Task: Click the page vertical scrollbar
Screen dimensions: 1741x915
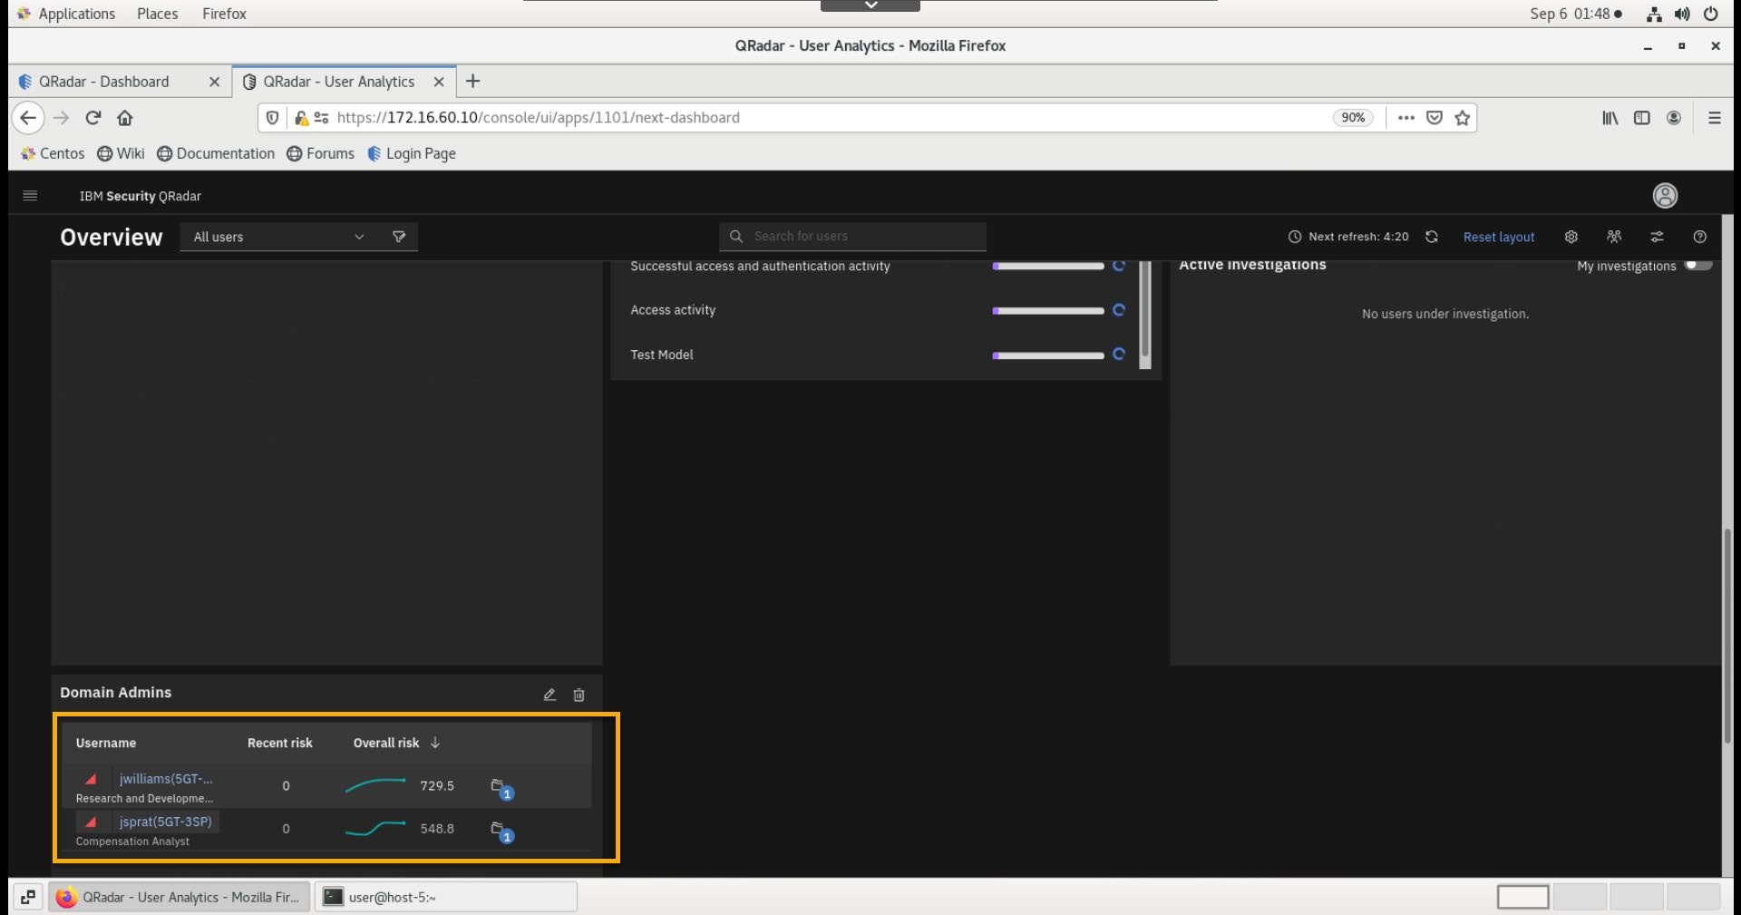Action: tap(1727, 635)
